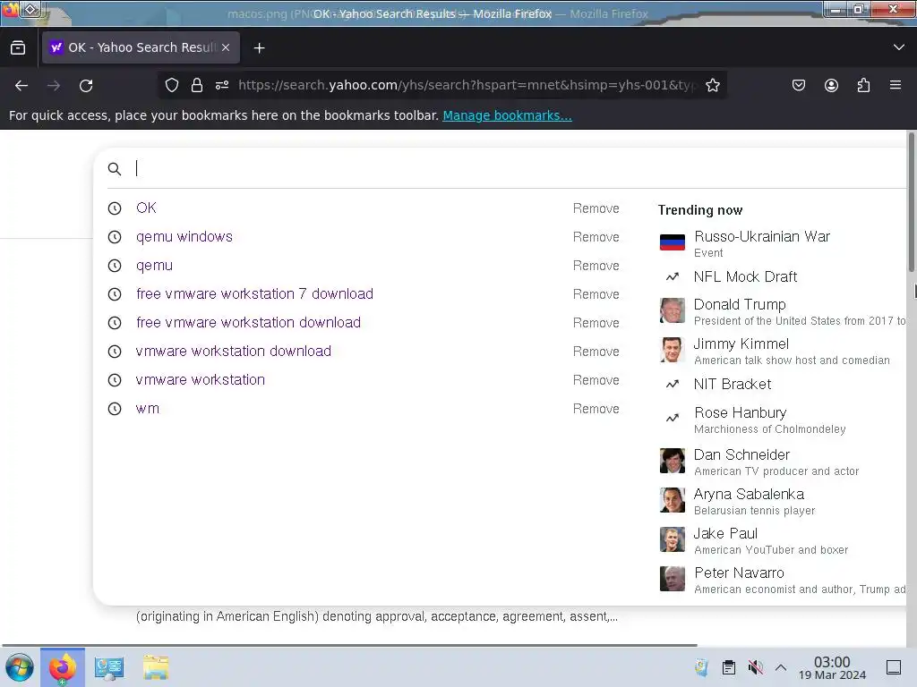Choose the 'vmware workstation' suggestion

pos(200,379)
